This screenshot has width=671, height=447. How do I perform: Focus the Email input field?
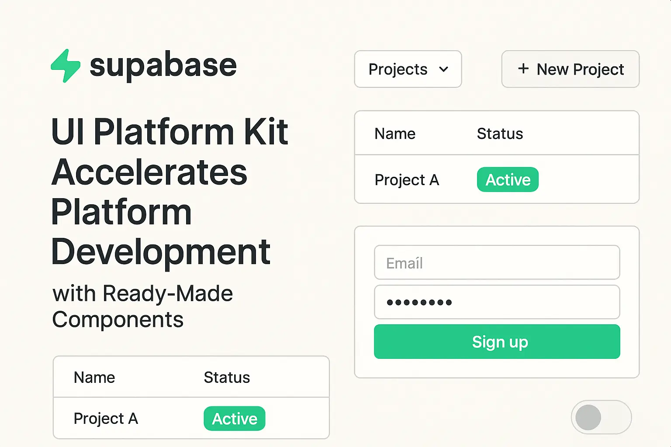pos(497,262)
